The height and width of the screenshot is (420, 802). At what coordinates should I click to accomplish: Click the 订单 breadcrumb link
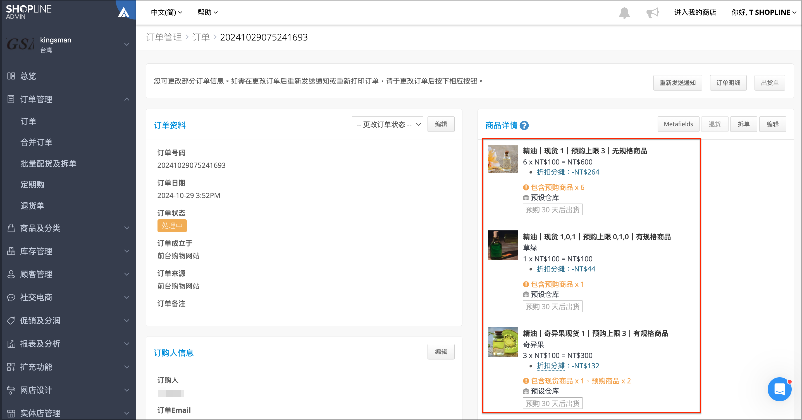[201, 37]
